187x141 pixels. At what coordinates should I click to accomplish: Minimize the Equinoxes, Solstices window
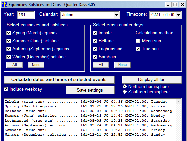(168, 5)
